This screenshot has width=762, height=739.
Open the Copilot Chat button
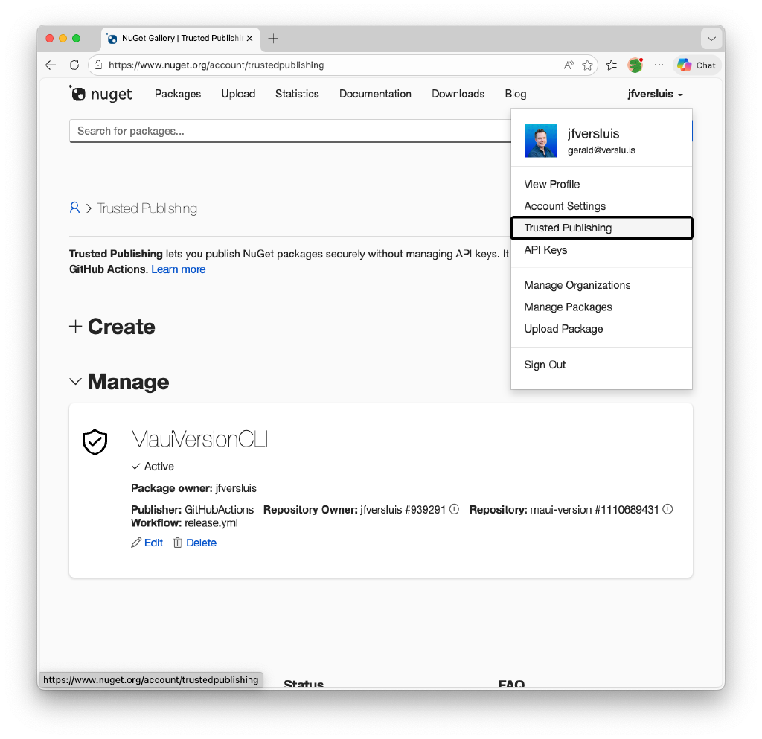[x=697, y=65]
